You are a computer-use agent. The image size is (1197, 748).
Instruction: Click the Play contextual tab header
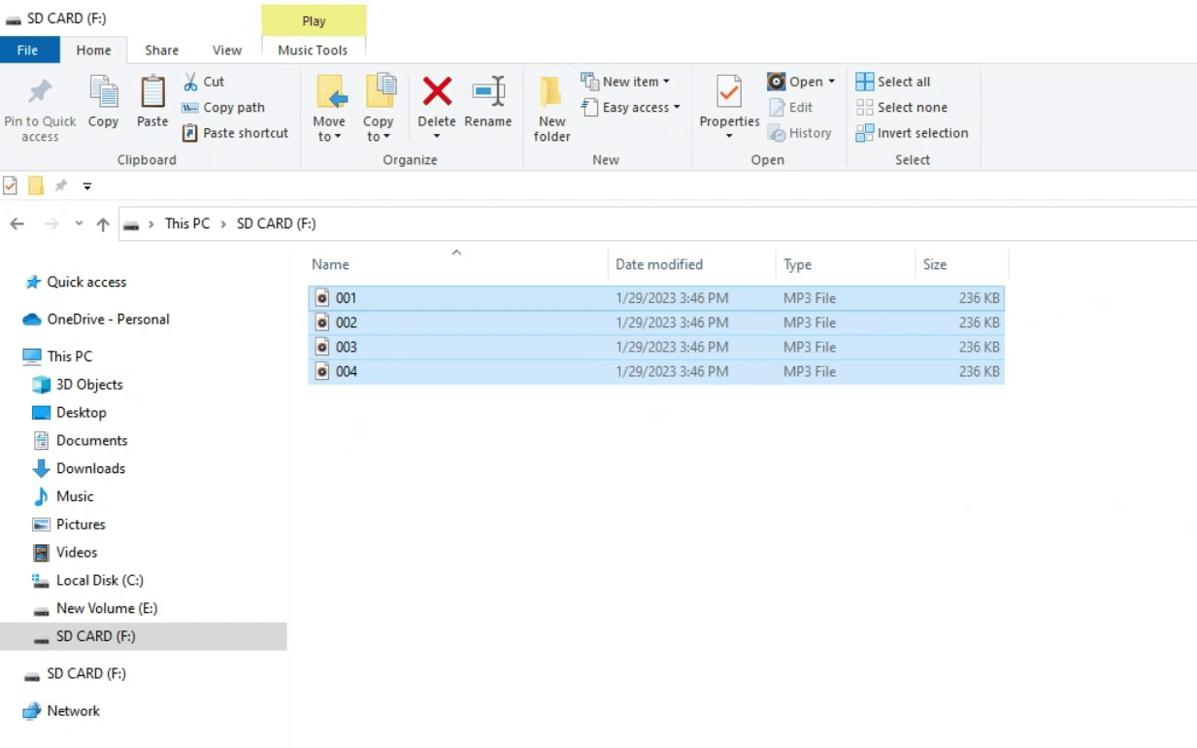click(314, 20)
